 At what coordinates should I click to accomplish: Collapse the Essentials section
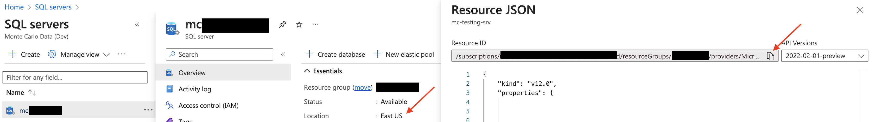point(307,71)
